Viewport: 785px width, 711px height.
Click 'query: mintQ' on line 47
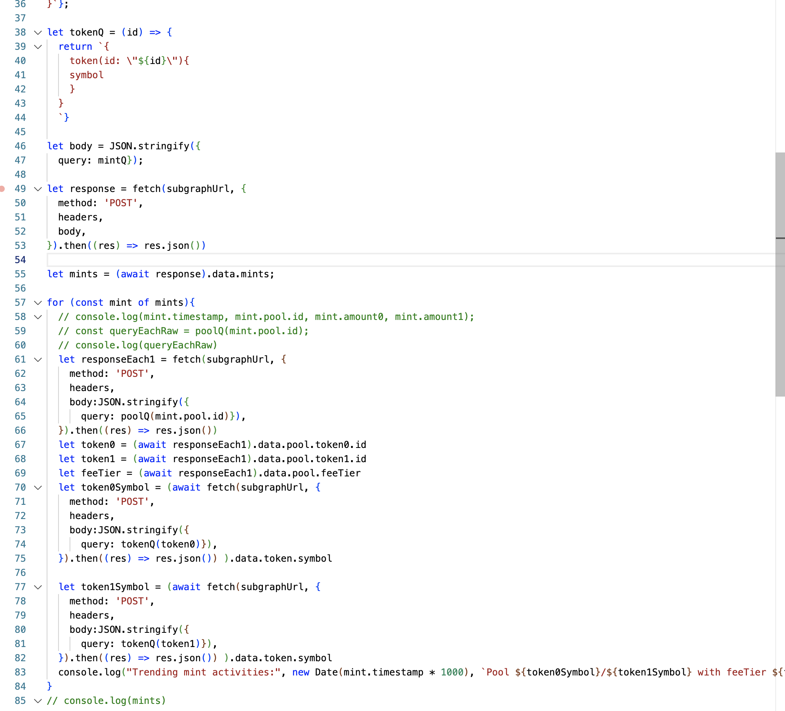point(92,160)
